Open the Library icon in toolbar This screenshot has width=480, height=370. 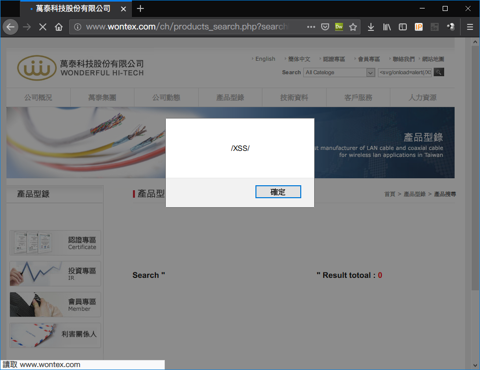387,27
